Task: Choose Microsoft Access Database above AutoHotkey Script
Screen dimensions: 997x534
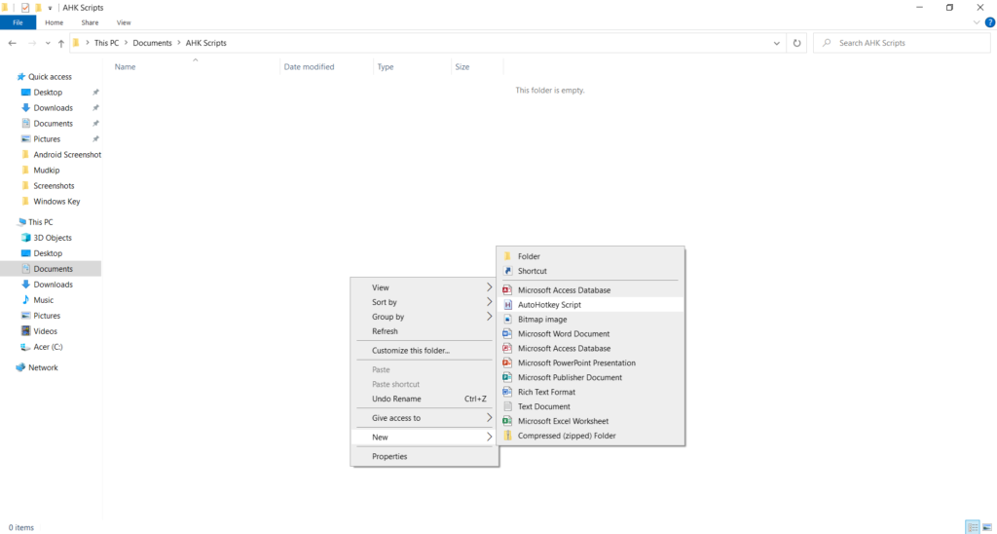Action: click(590, 290)
